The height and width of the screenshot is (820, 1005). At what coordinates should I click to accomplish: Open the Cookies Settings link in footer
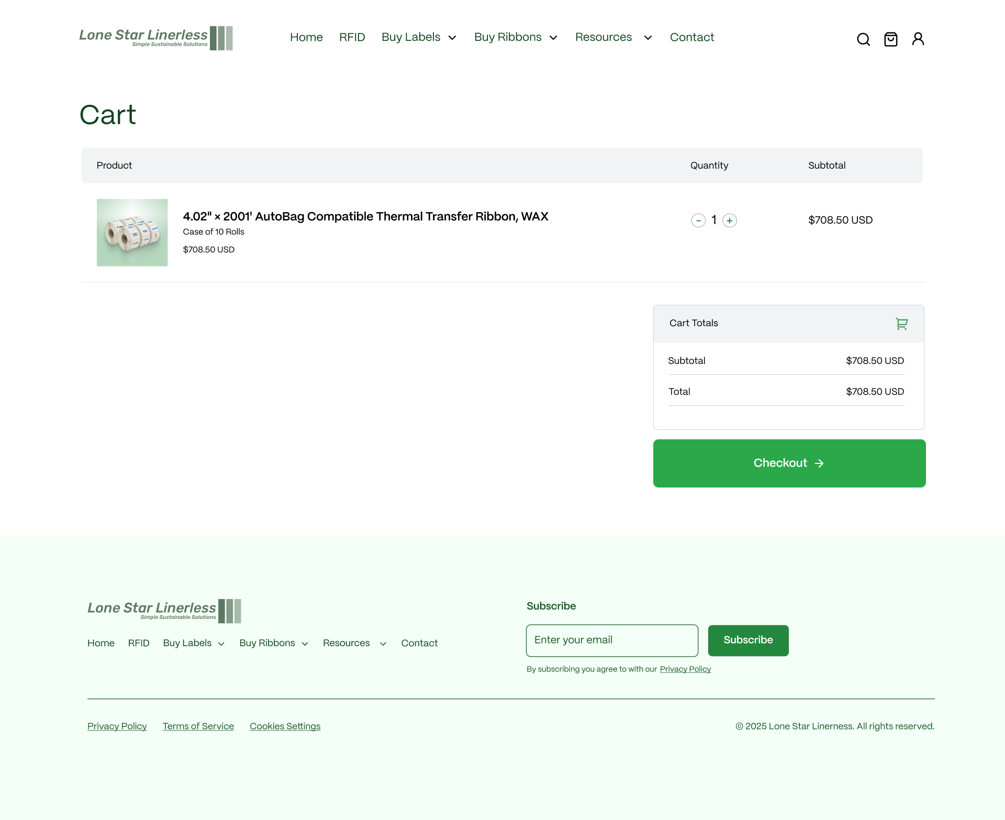click(285, 726)
